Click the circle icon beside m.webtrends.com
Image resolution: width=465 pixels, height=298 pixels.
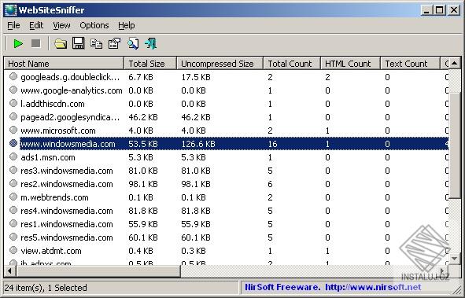[13, 197]
